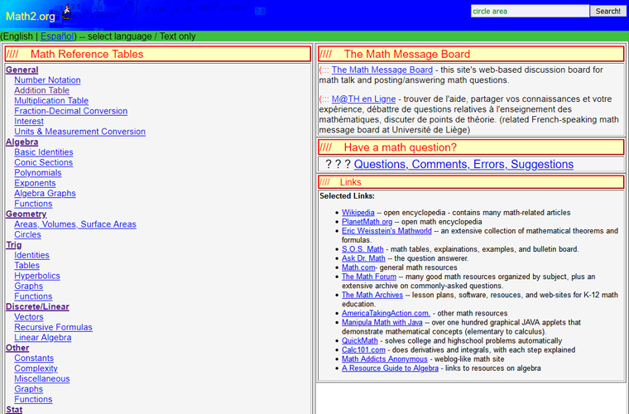Screen dimensions: 629x414
Task: Open Functions under Other
Action: tap(33, 400)
